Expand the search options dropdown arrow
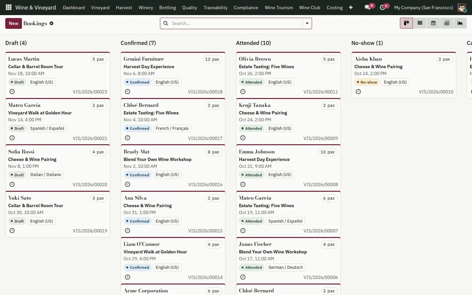The image size is (472, 295). coord(307,23)
